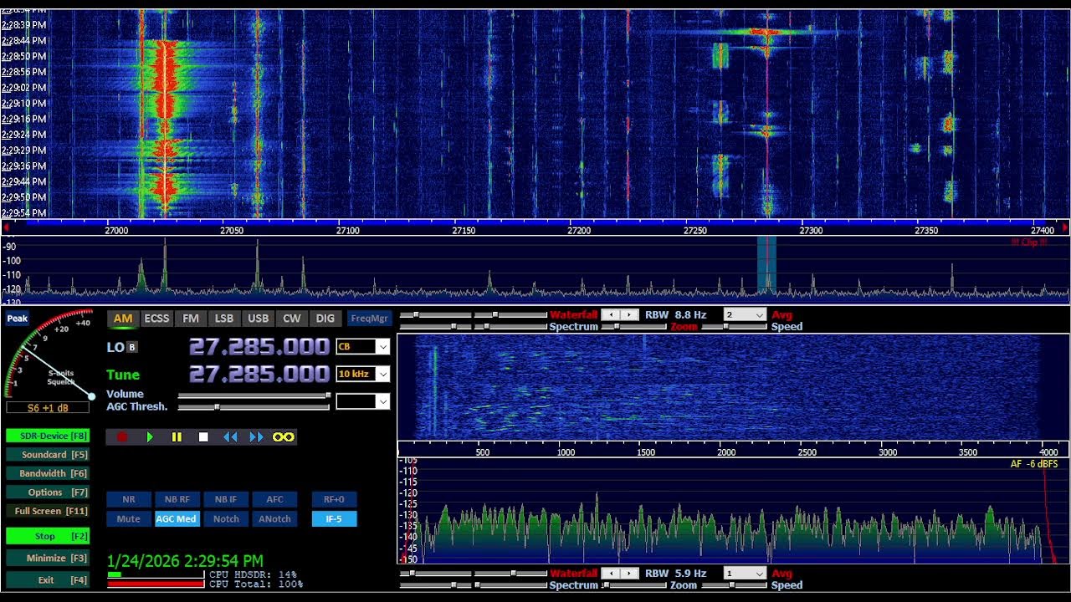
Task: Select FM demodulation mode
Action: (x=191, y=319)
